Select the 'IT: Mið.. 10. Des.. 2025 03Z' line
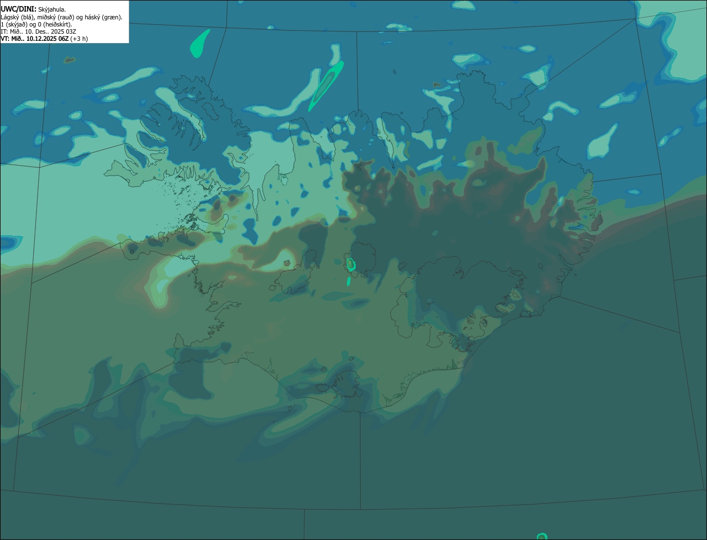Image resolution: width=707 pixels, height=540 pixels. pyautogui.click(x=39, y=31)
